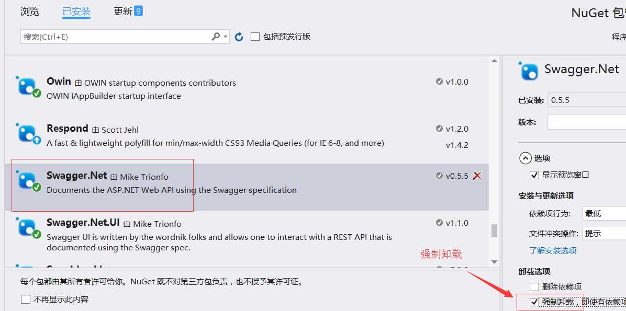The height and width of the screenshot is (311, 626).
Task: Tick the 删除依赖项 checkbox
Action: 534,286
